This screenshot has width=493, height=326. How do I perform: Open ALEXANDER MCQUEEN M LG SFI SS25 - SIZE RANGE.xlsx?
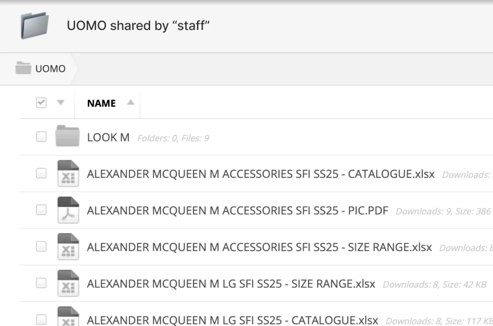pyautogui.click(x=231, y=283)
